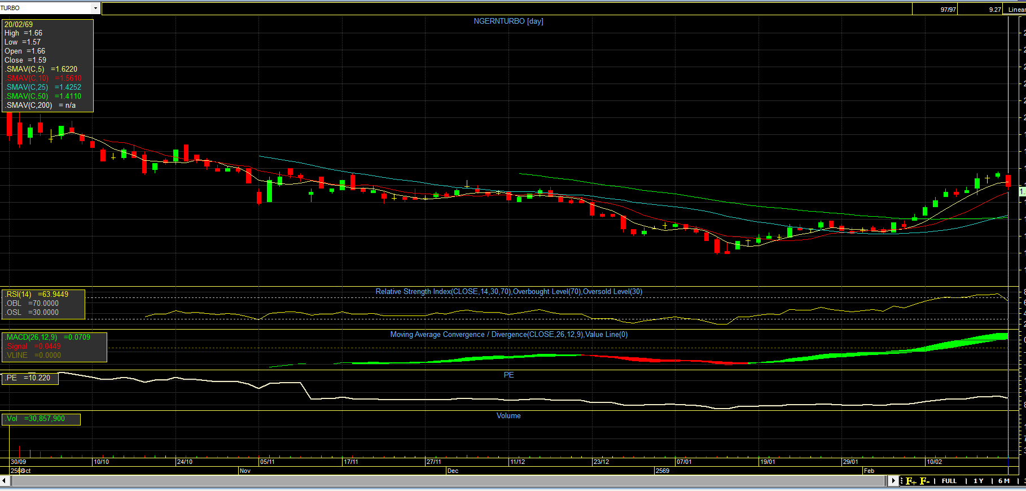Click the 20/02/69 date in legend
This screenshot has height=491, width=1026.
[19, 25]
